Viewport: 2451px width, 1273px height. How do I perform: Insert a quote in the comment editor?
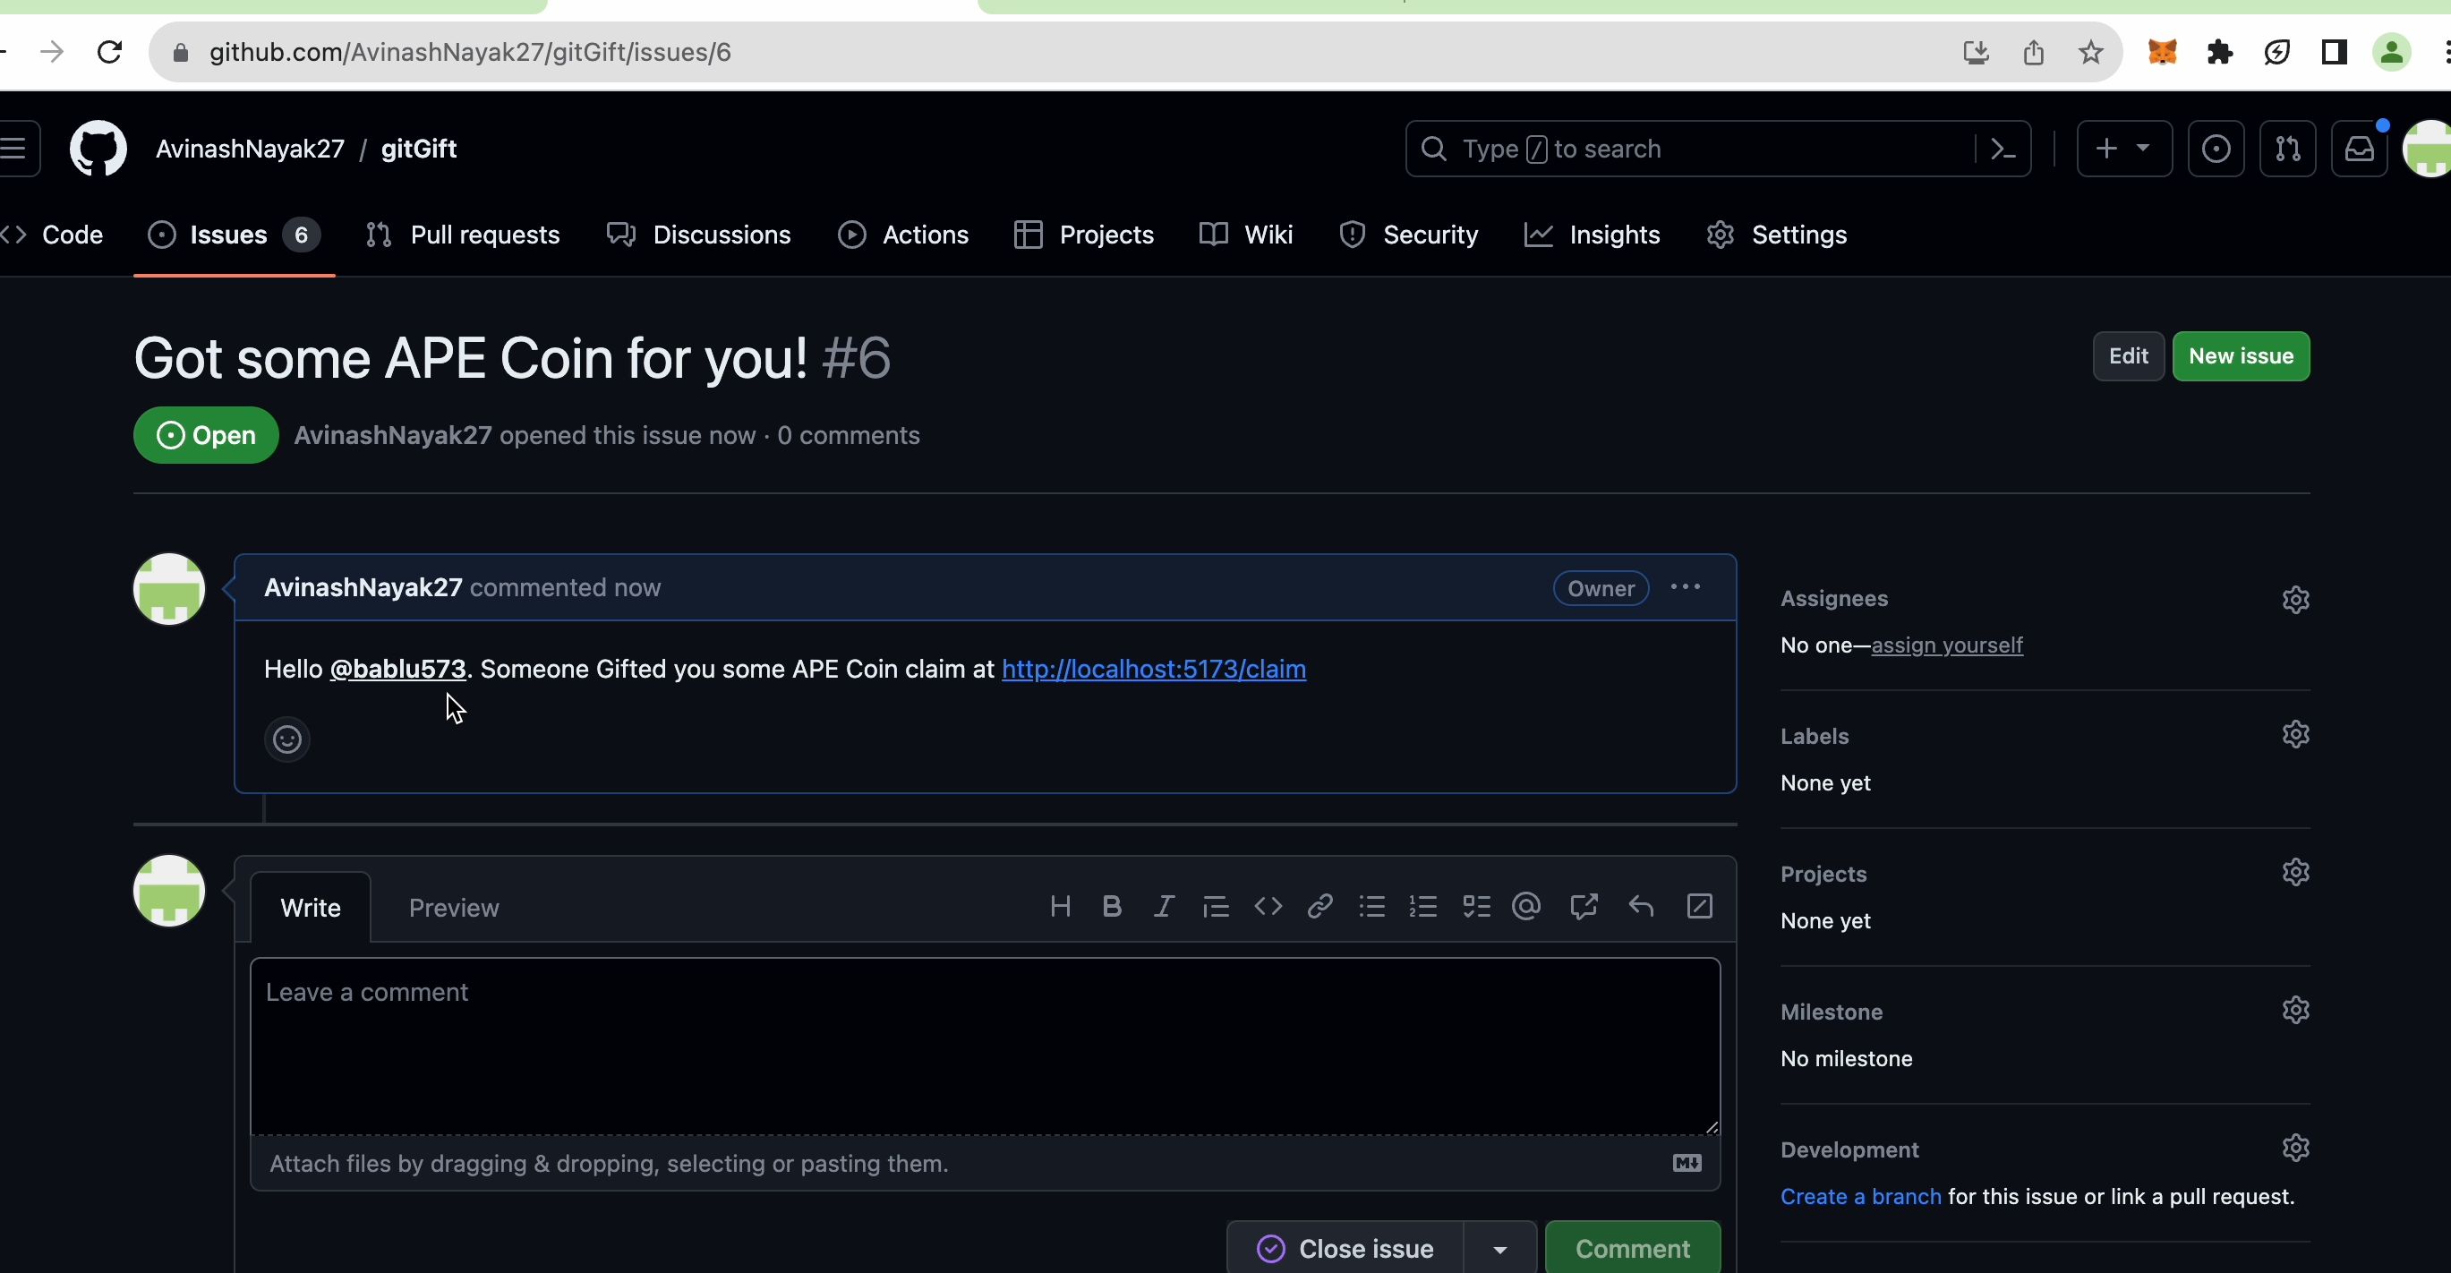click(1215, 907)
